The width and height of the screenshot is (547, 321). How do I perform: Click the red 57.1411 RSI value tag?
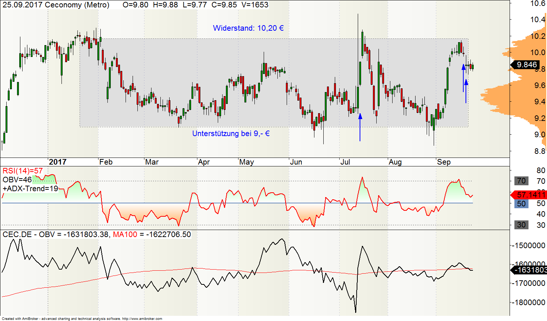pyautogui.click(x=528, y=195)
